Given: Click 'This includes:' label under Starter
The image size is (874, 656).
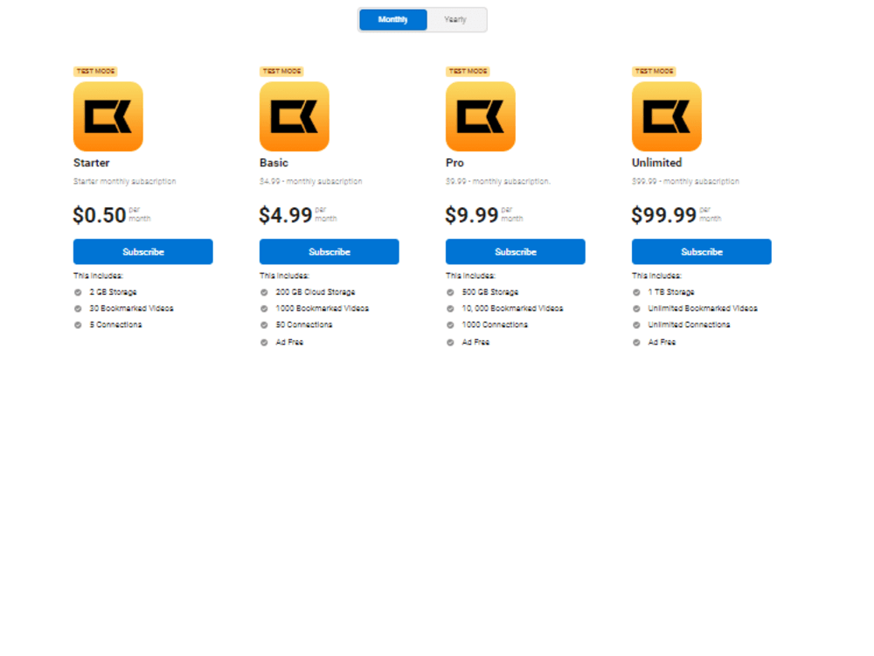Looking at the screenshot, I should tap(98, 276).
